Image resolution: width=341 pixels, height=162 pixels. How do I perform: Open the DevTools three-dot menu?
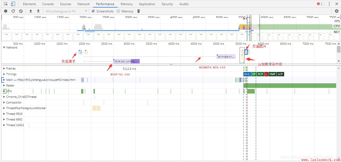pyautogui.click(x=329, y=4)
